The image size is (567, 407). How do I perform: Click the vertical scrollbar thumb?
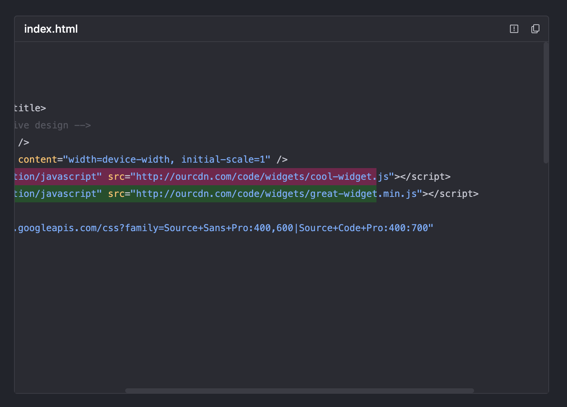click(546, 103)
